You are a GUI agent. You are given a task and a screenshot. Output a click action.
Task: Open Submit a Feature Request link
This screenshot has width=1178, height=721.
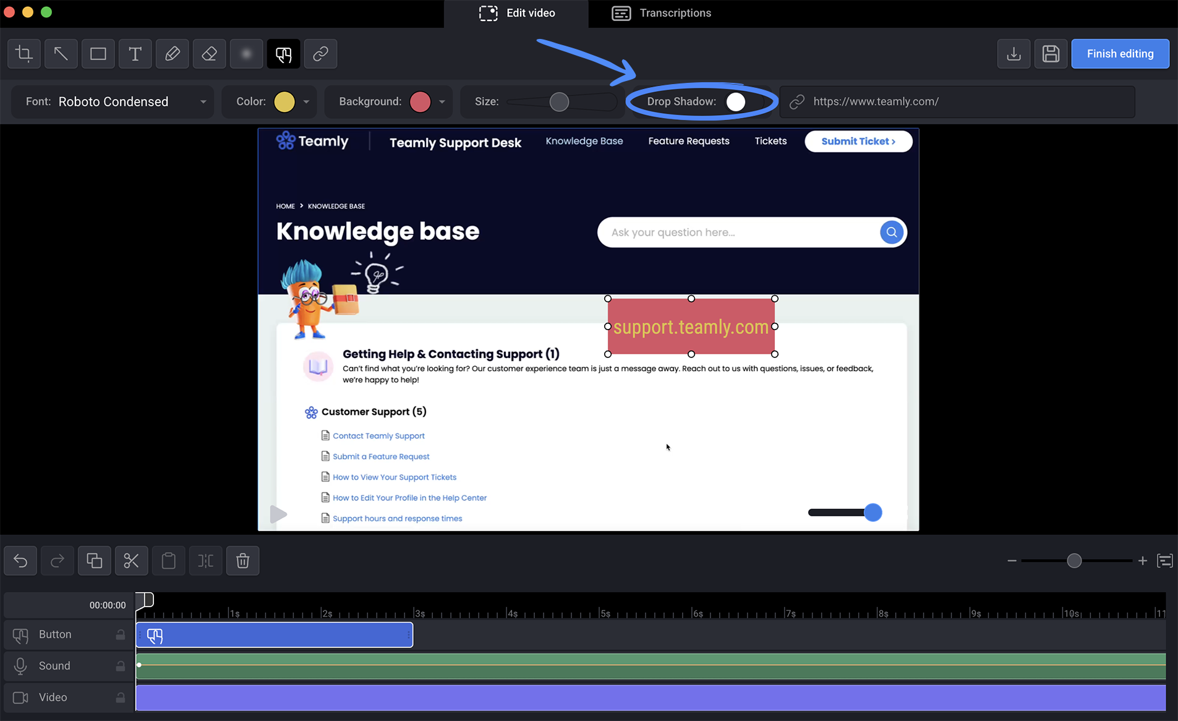click(x=381, y=456)
